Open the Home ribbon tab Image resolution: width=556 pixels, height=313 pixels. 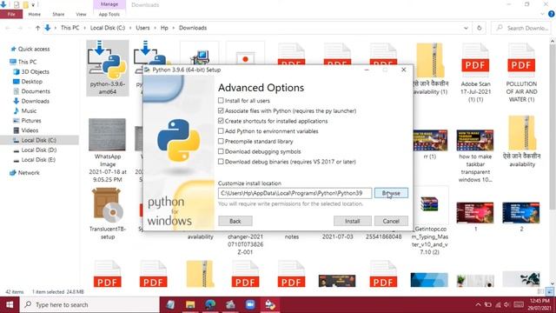(x=35, y=14)
